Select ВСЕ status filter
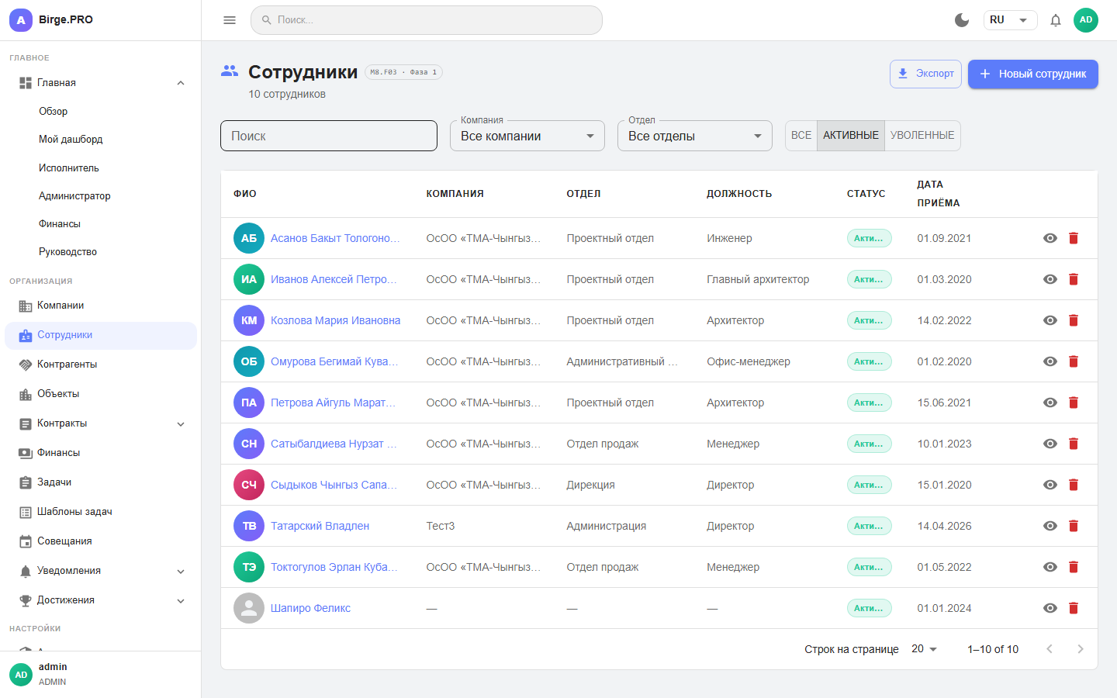1117x698 pixels. tap(801, 136)
